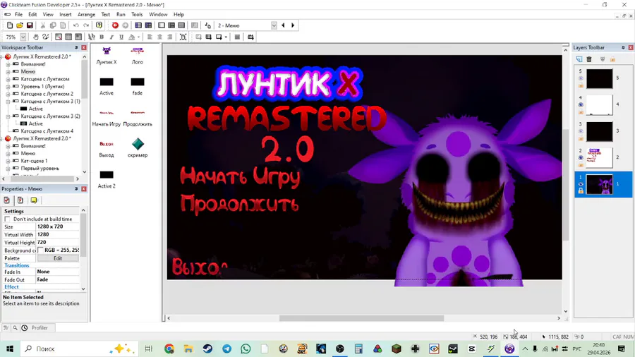Toggle visibility eye of layer 4

581,105
